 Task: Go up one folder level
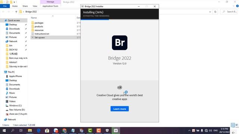click(16, 12)
